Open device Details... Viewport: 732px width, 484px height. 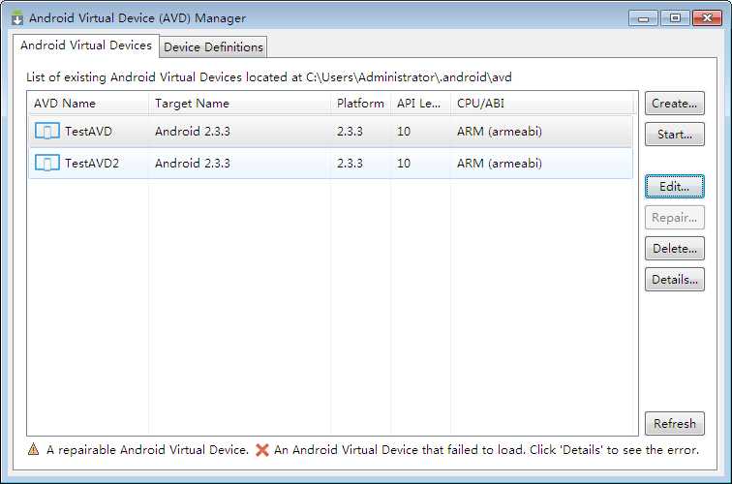(x=675, y=280)
